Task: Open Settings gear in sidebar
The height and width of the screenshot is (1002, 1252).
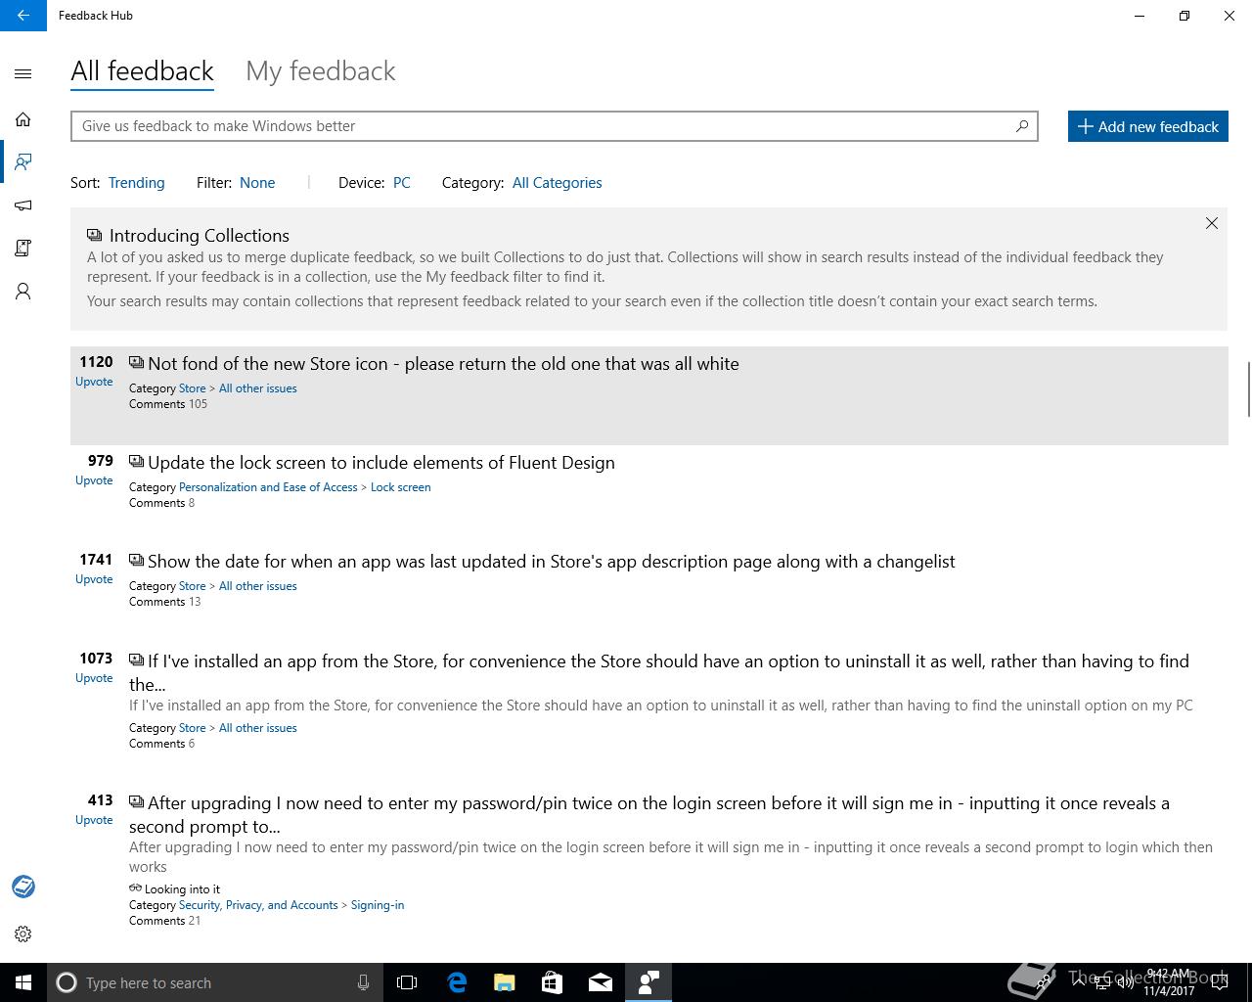Action: (x=23, y=934)
